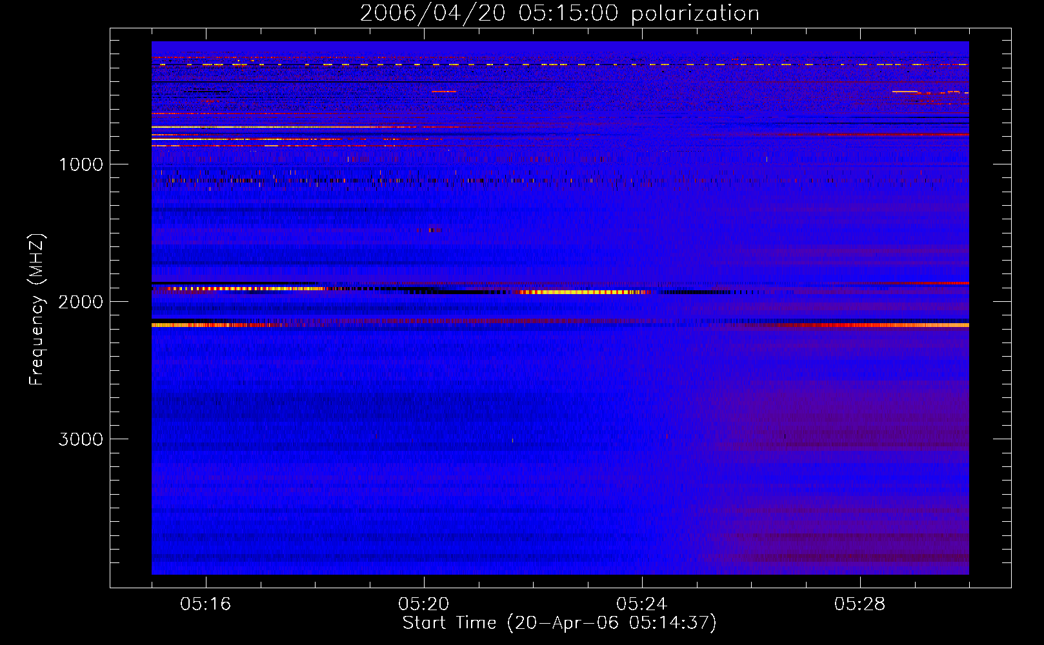Click the "Frequency (MHZ)" axis label
The width and height of the screenshot is (1044, 645).
[x=37, y=310]
